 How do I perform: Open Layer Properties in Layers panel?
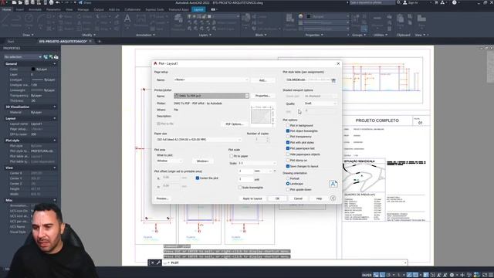178,22
